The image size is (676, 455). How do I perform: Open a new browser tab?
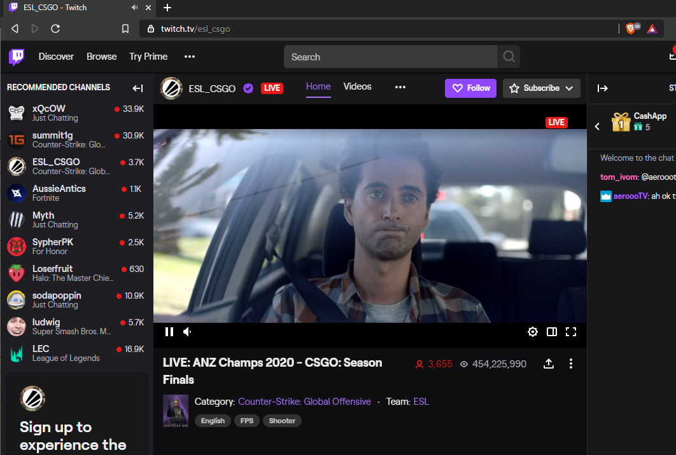pos(167,8)
